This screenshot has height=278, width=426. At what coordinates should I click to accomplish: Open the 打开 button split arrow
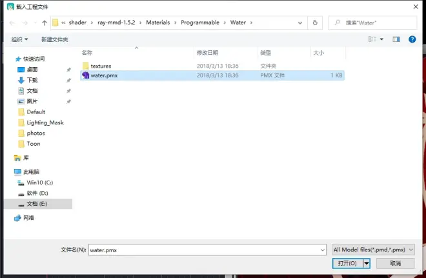point(367,263)
